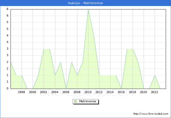The width and height of the screenshot is (171, 118).
Task: Click the x-axis label 2016
Action: (121, 92)
